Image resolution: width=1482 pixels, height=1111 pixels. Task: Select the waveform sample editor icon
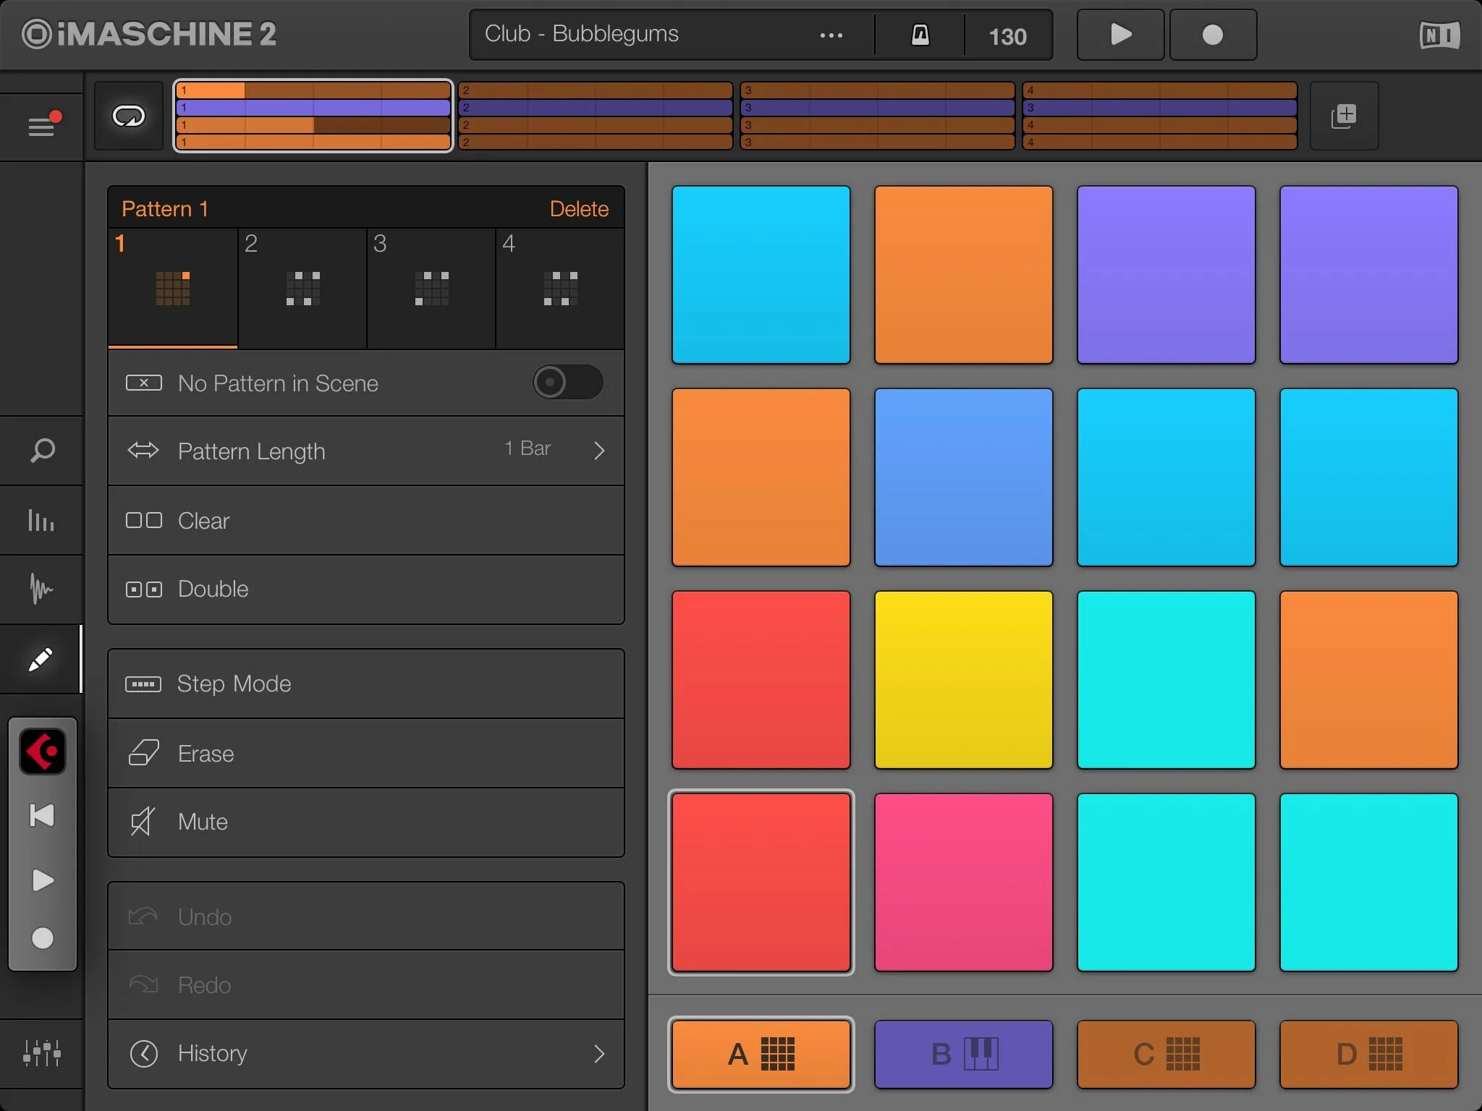point(42,589)
